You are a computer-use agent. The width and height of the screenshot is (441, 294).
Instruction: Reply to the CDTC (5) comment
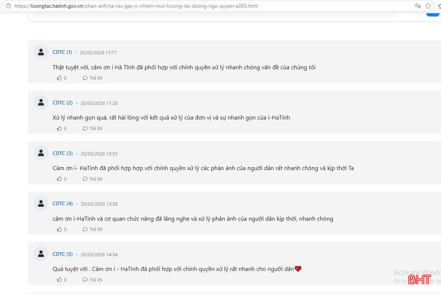(x=93, y=280)
